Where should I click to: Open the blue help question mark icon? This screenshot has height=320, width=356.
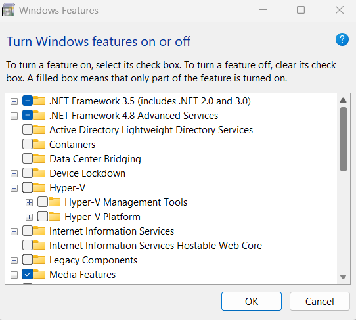click(x=342, y=39)
